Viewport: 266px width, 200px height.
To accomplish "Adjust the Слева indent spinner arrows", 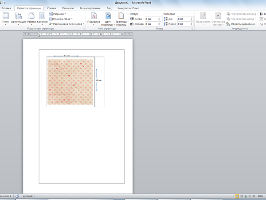I will pyautogui.click(x=159, y=19).
